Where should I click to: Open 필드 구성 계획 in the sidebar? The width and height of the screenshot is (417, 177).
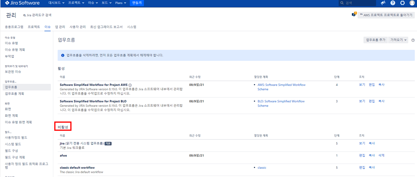coord(15,157)
